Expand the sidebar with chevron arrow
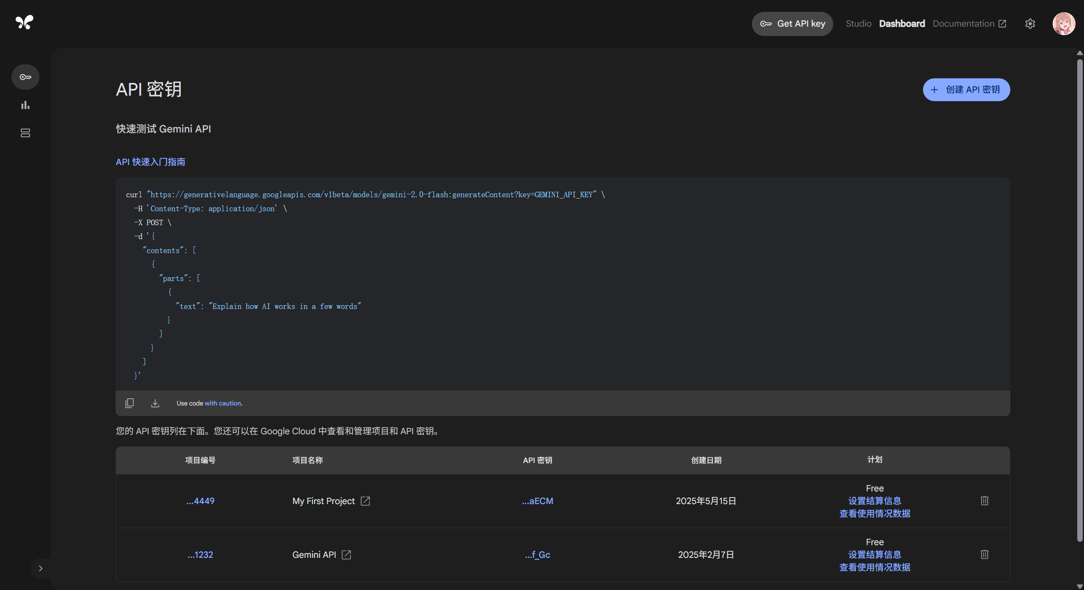1084x590 pixels. pyautogui.click(x=41, y=568)
